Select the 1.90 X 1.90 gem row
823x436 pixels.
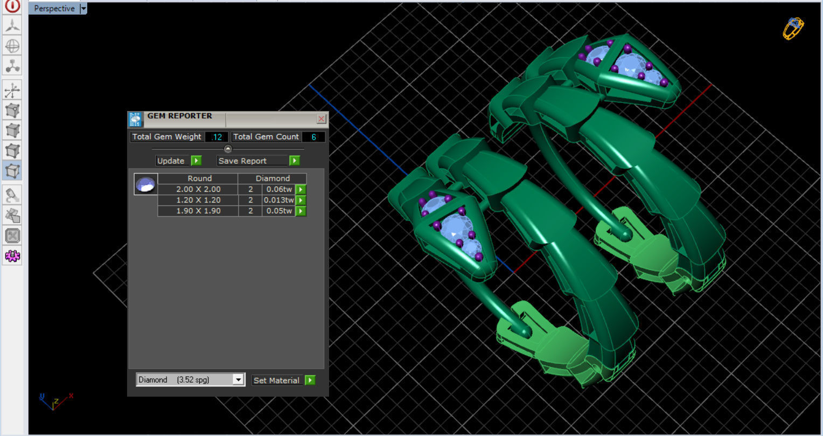(232, 211)
